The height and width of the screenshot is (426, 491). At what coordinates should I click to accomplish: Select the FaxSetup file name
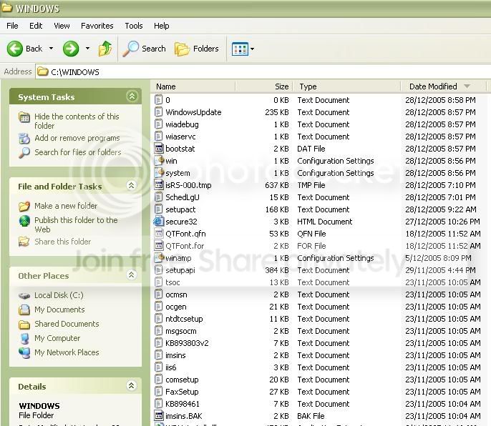[182, 392]
